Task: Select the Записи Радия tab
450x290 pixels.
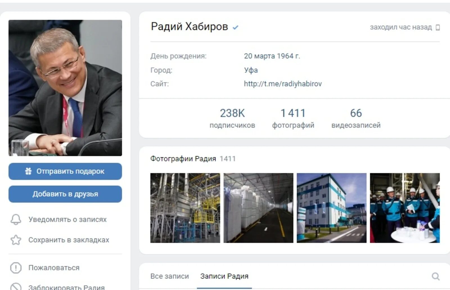Action: click(x=224, y=276)
